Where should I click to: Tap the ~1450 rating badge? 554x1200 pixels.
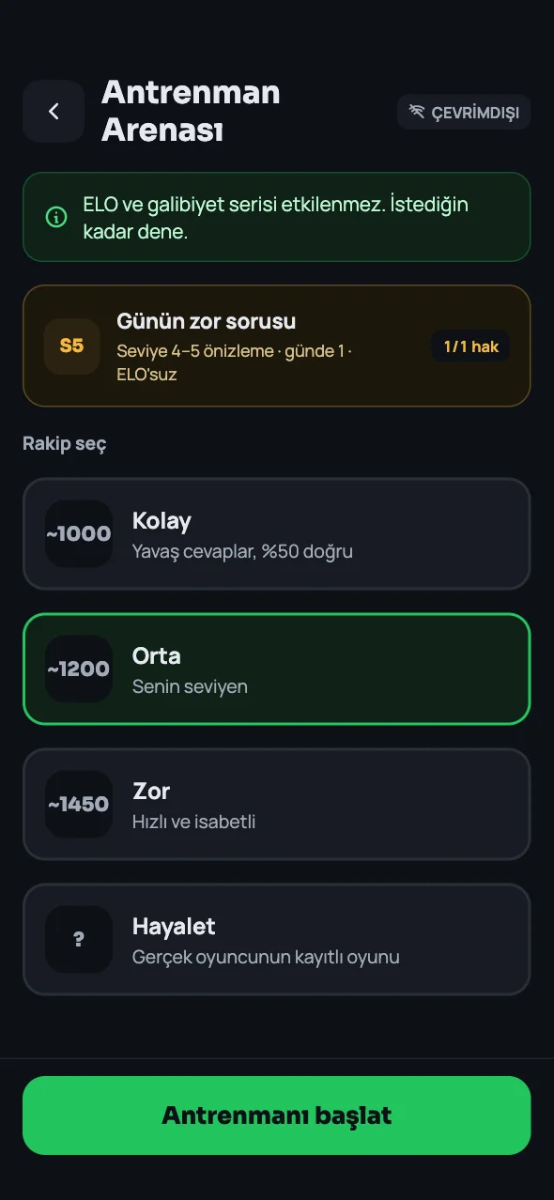[x=79, y=804]
